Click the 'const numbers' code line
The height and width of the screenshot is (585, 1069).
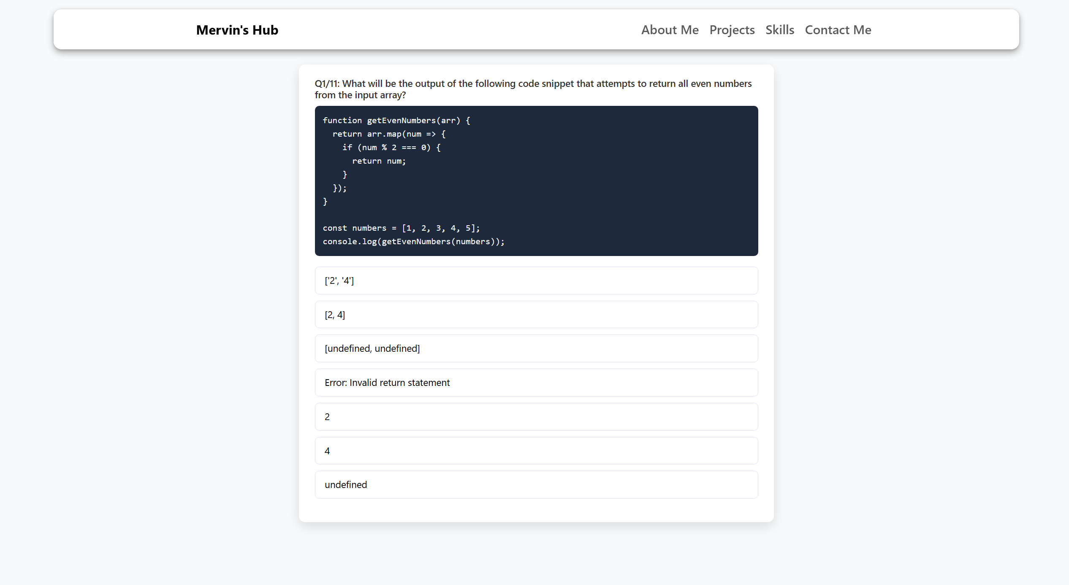click(401, 228)
